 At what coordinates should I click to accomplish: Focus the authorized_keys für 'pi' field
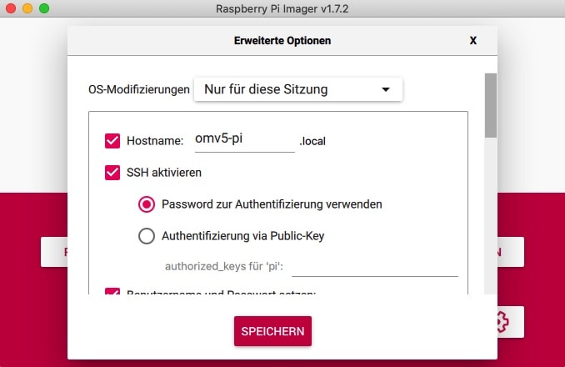[374, 266]
